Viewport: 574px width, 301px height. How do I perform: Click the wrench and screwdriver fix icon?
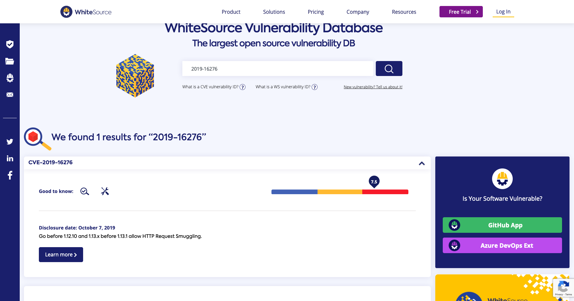(x=105, y=191)
